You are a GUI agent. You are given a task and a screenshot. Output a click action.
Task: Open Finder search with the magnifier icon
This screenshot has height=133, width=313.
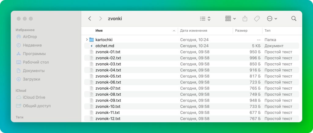coord(294,19)
